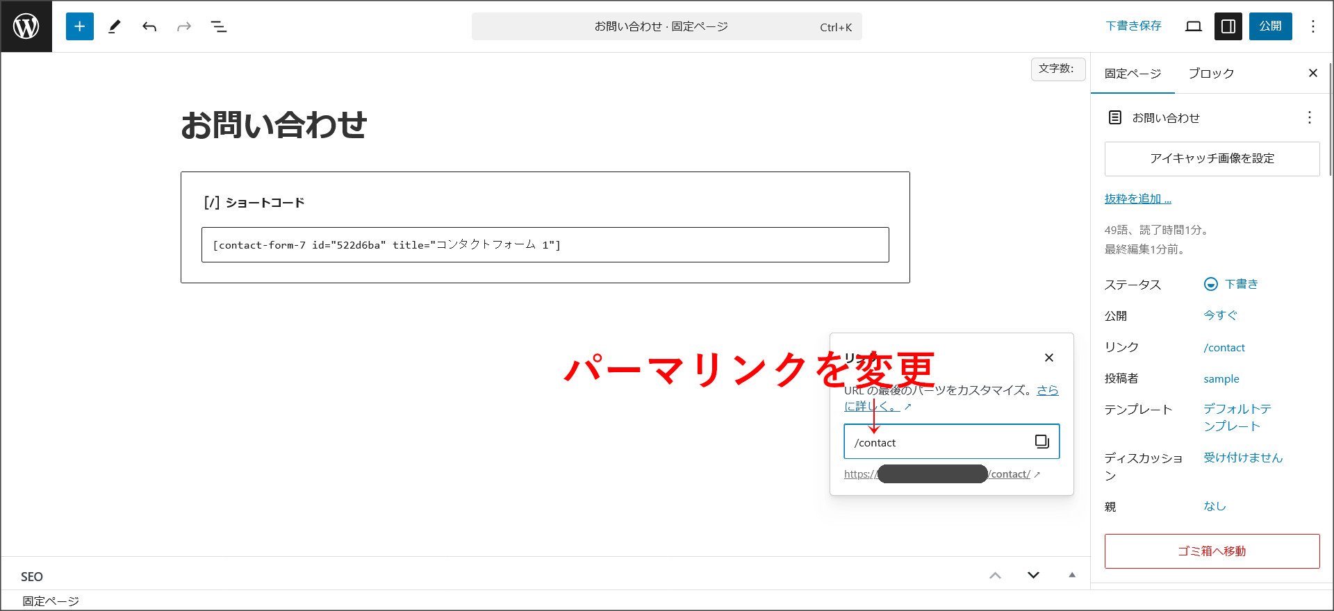
Task: Select the 固定ページ sidebar tab
Action: point(1133,74)
